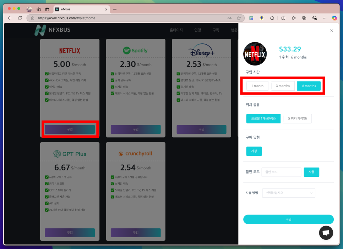Open the payment method dropdown
This screenshot has width=343, height=249.
289,193
